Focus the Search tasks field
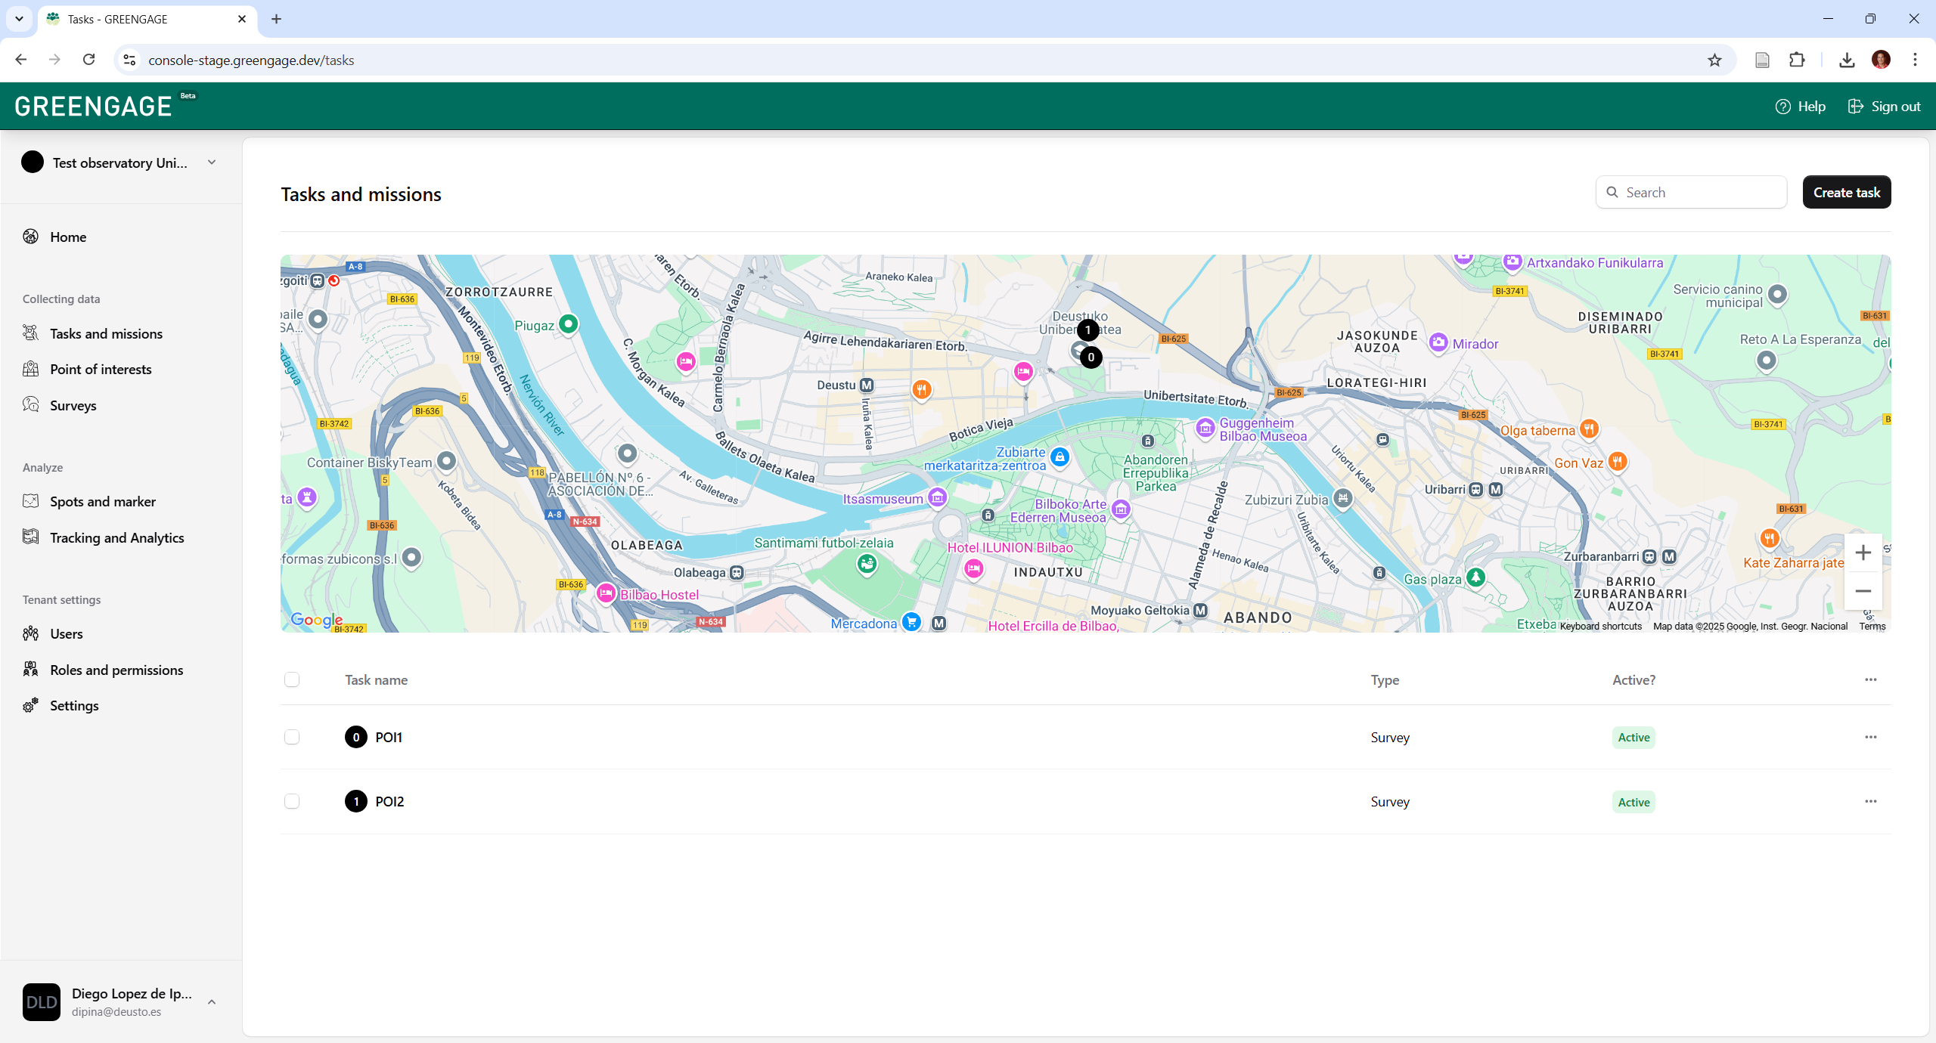This screenshot has width=1936, height=1043. (1691, 192)
